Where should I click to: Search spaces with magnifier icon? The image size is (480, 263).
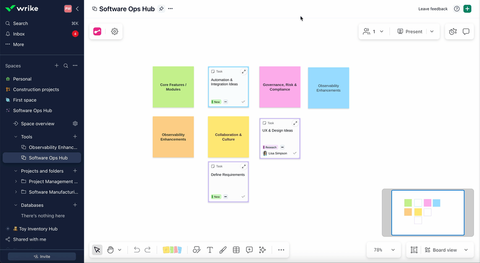(x=66, y=65)
